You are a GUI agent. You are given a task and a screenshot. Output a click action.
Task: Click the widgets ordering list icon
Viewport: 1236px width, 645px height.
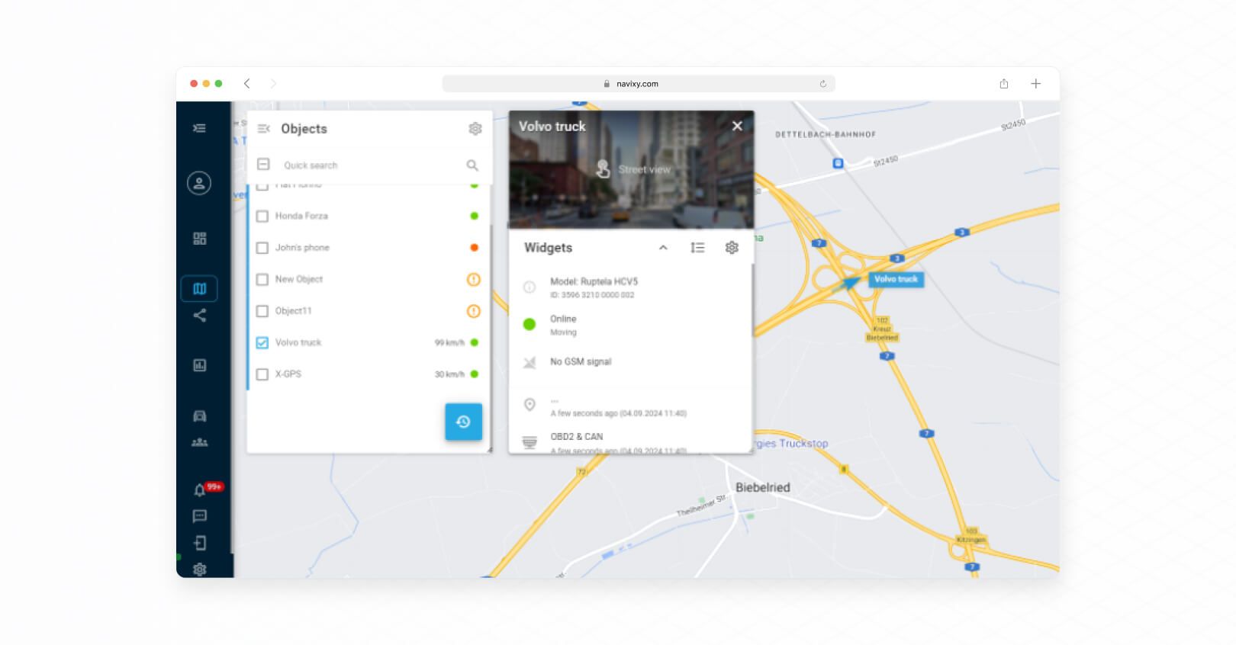pyautogui.click(x=697, y=248)
